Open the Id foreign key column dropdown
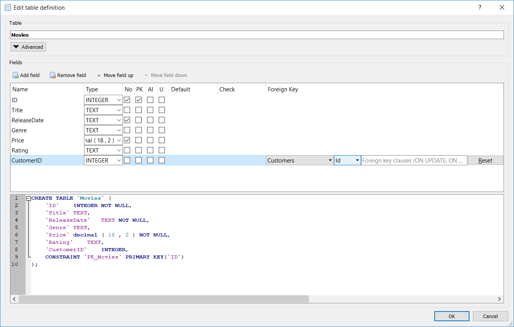Screen dimensions: 514x327 coord(348,161)
